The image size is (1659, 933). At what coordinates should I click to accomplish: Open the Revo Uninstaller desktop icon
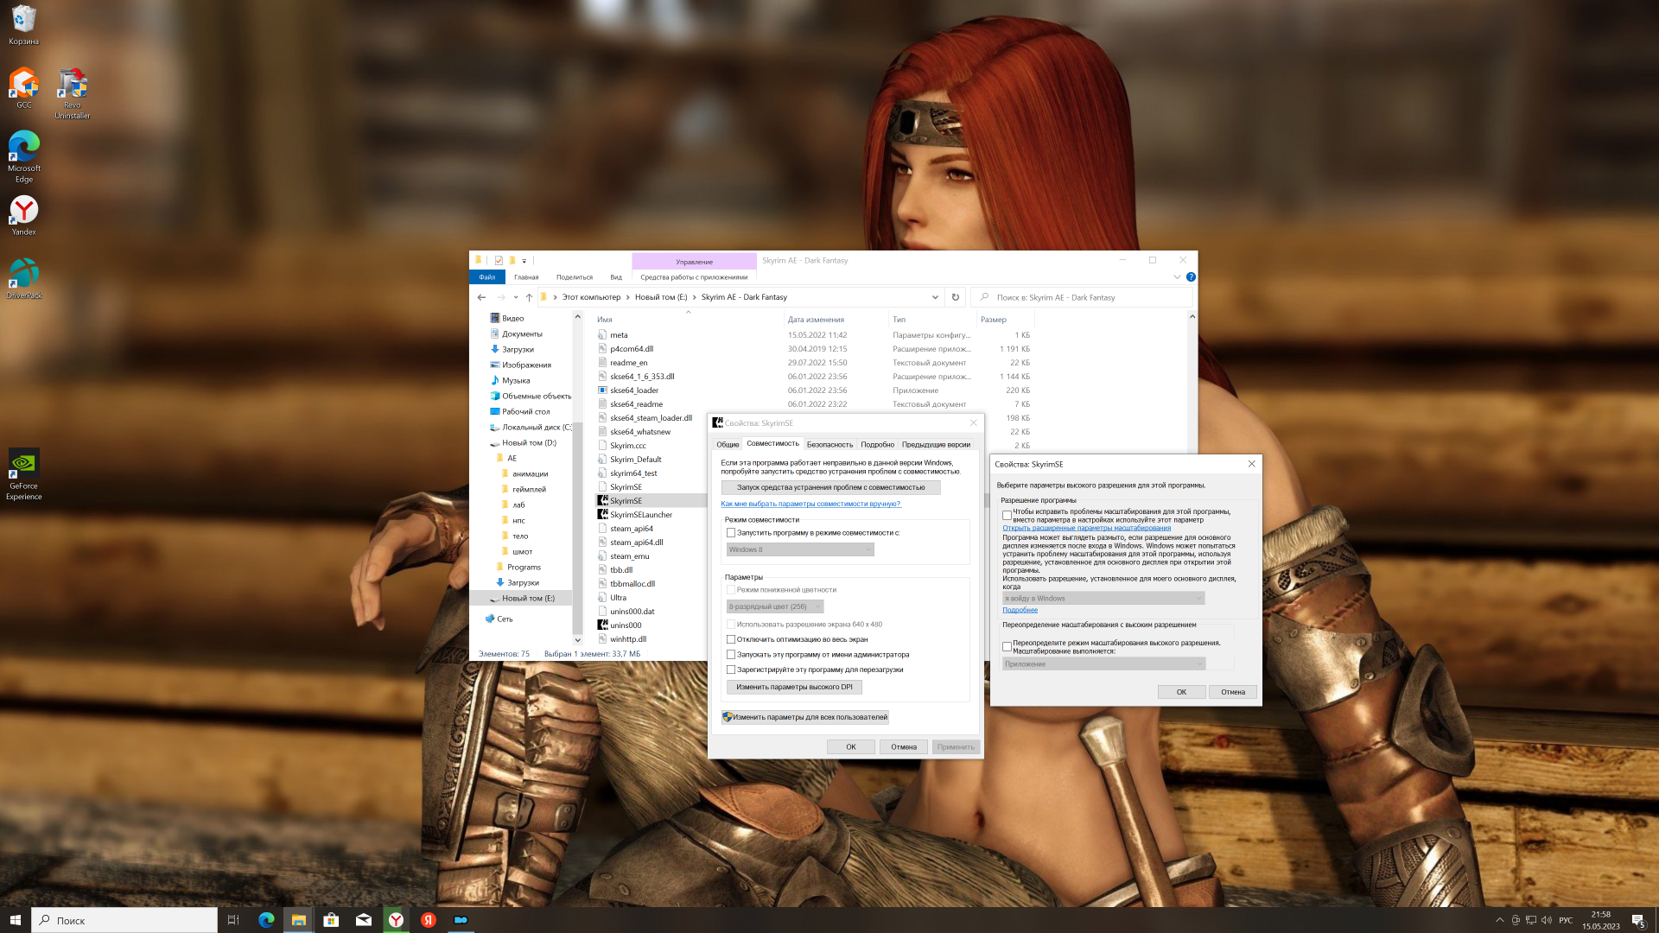72,84
